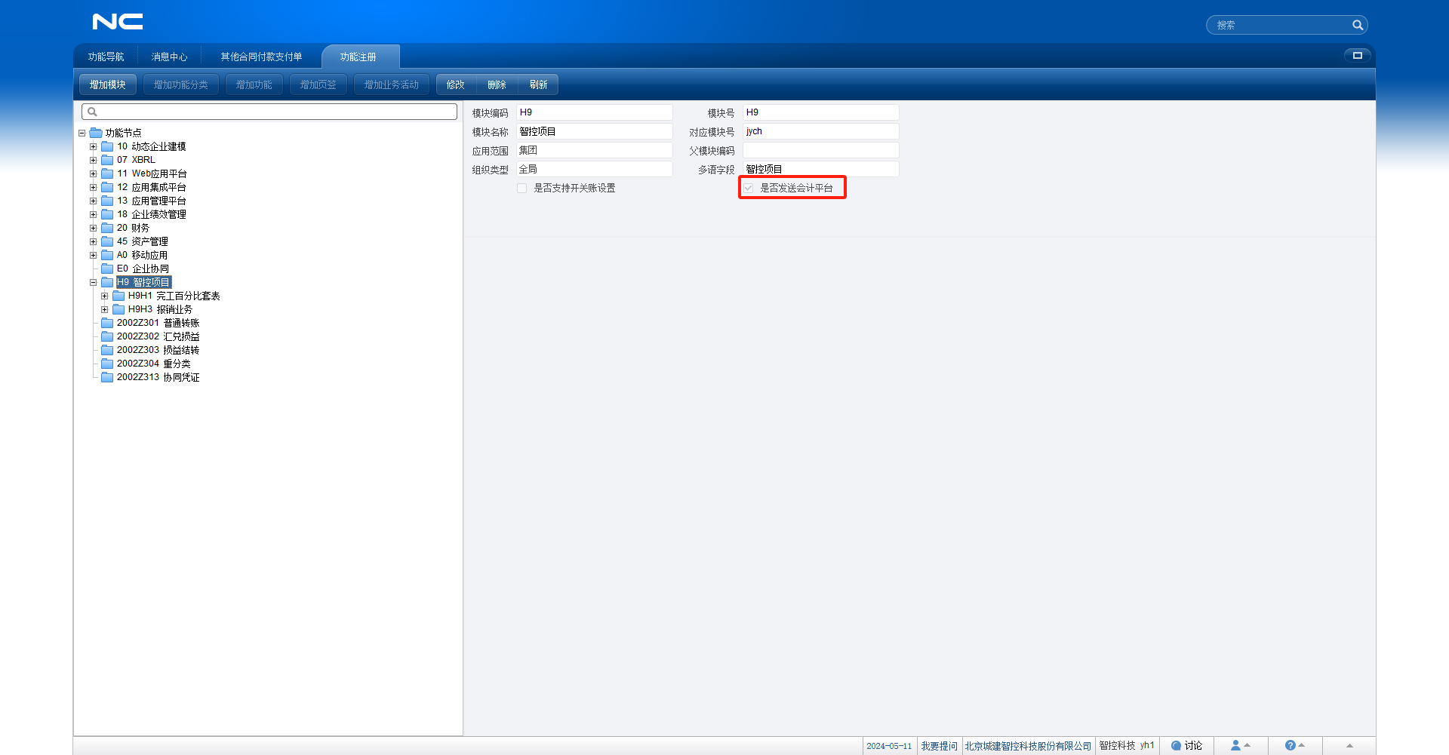Screen dimensions: 1449x755
Task: Switch to 功能导航 tab
Action: 106,57
